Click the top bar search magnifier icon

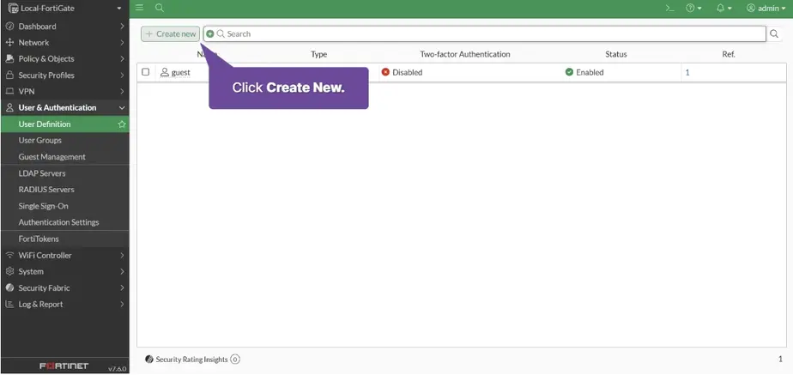[x=160, y=8]
